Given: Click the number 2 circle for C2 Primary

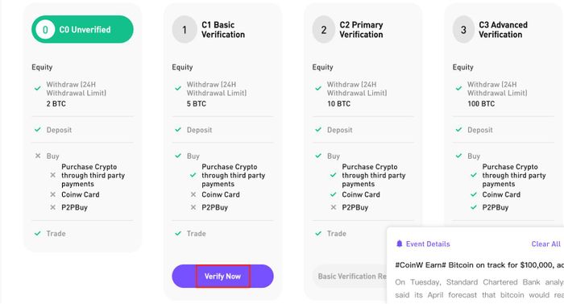Looking at the screenshot, I should point(324,30).
